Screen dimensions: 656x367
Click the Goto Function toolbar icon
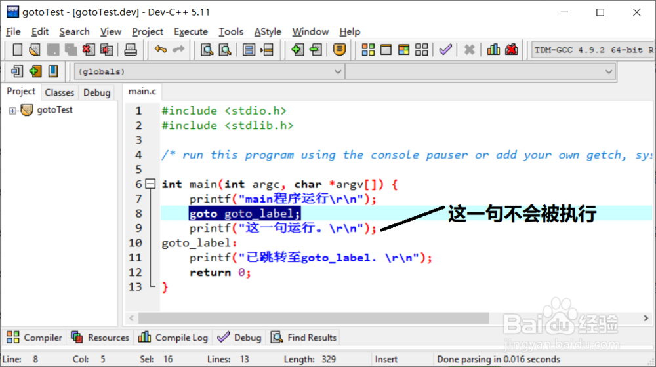click(249, 50)
